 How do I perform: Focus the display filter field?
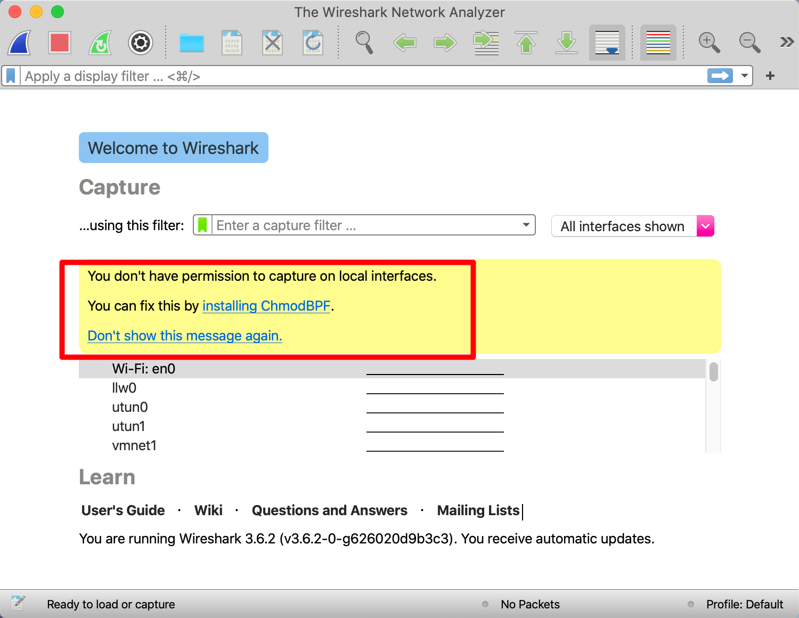(362, 76)
